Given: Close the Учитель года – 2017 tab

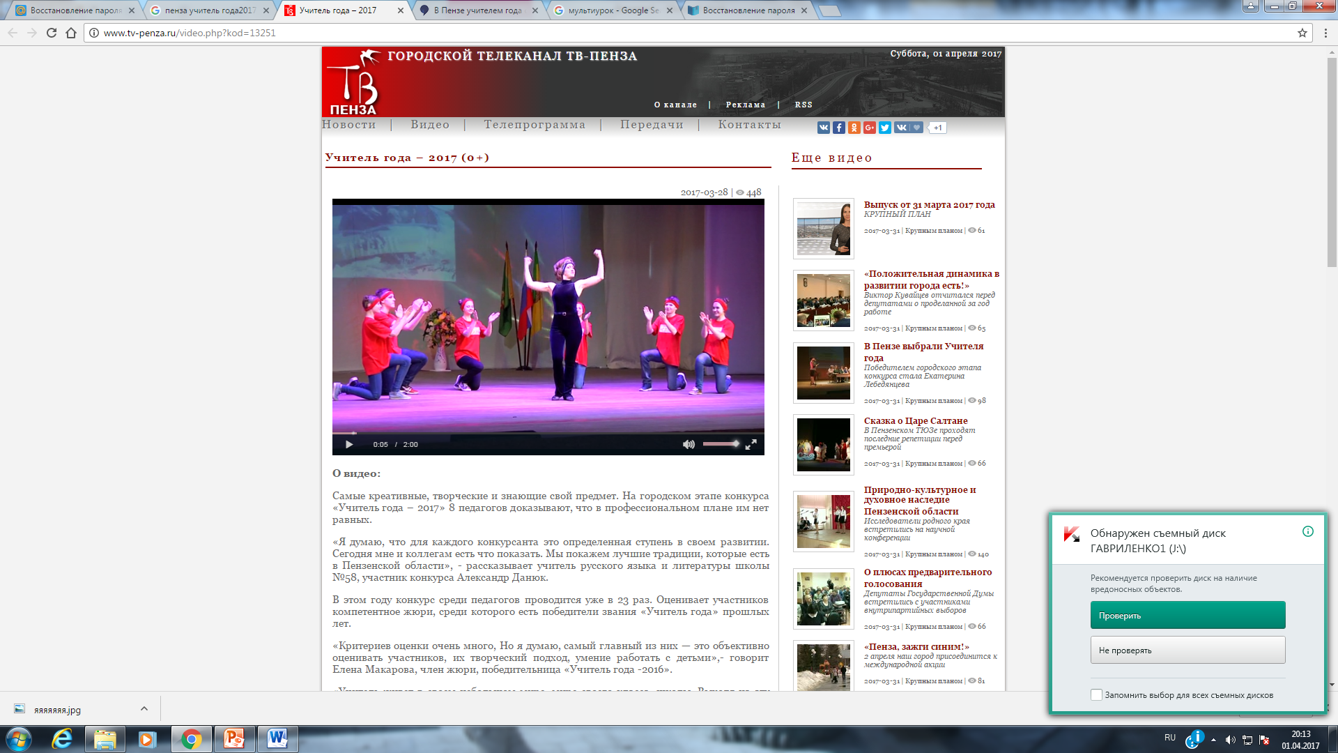Looking at the screenshot, I should point(401,10).
